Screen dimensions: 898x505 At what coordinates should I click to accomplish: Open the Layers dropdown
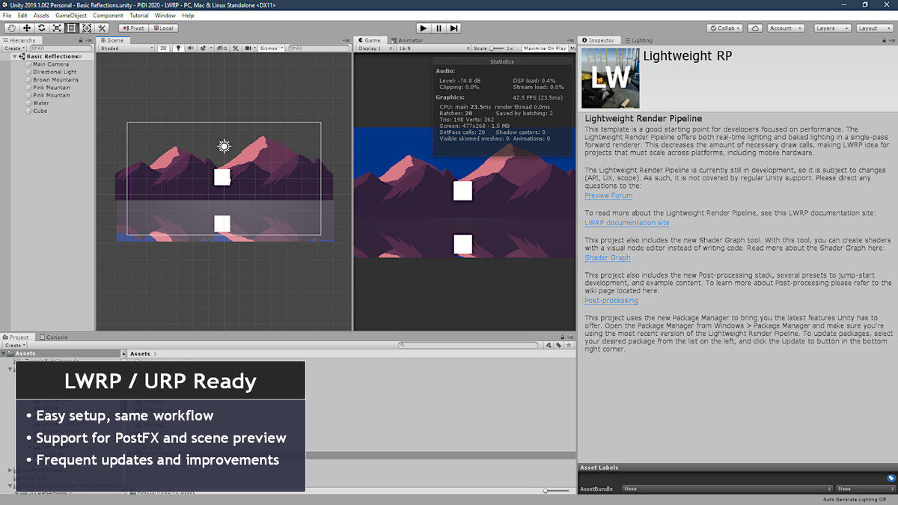[x=831, y=28]
